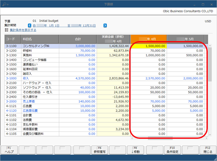Click the blue 売上原価 subtotal row name
The width and height of the screenshot is (217, 161).
(29, 101)
